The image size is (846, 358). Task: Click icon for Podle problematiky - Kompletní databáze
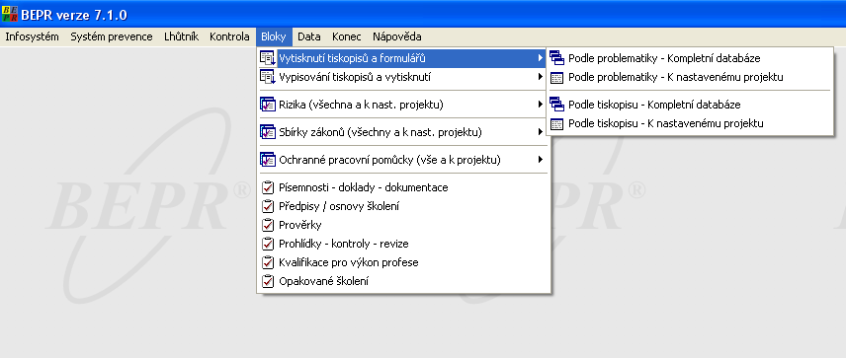tap(556, 58)
